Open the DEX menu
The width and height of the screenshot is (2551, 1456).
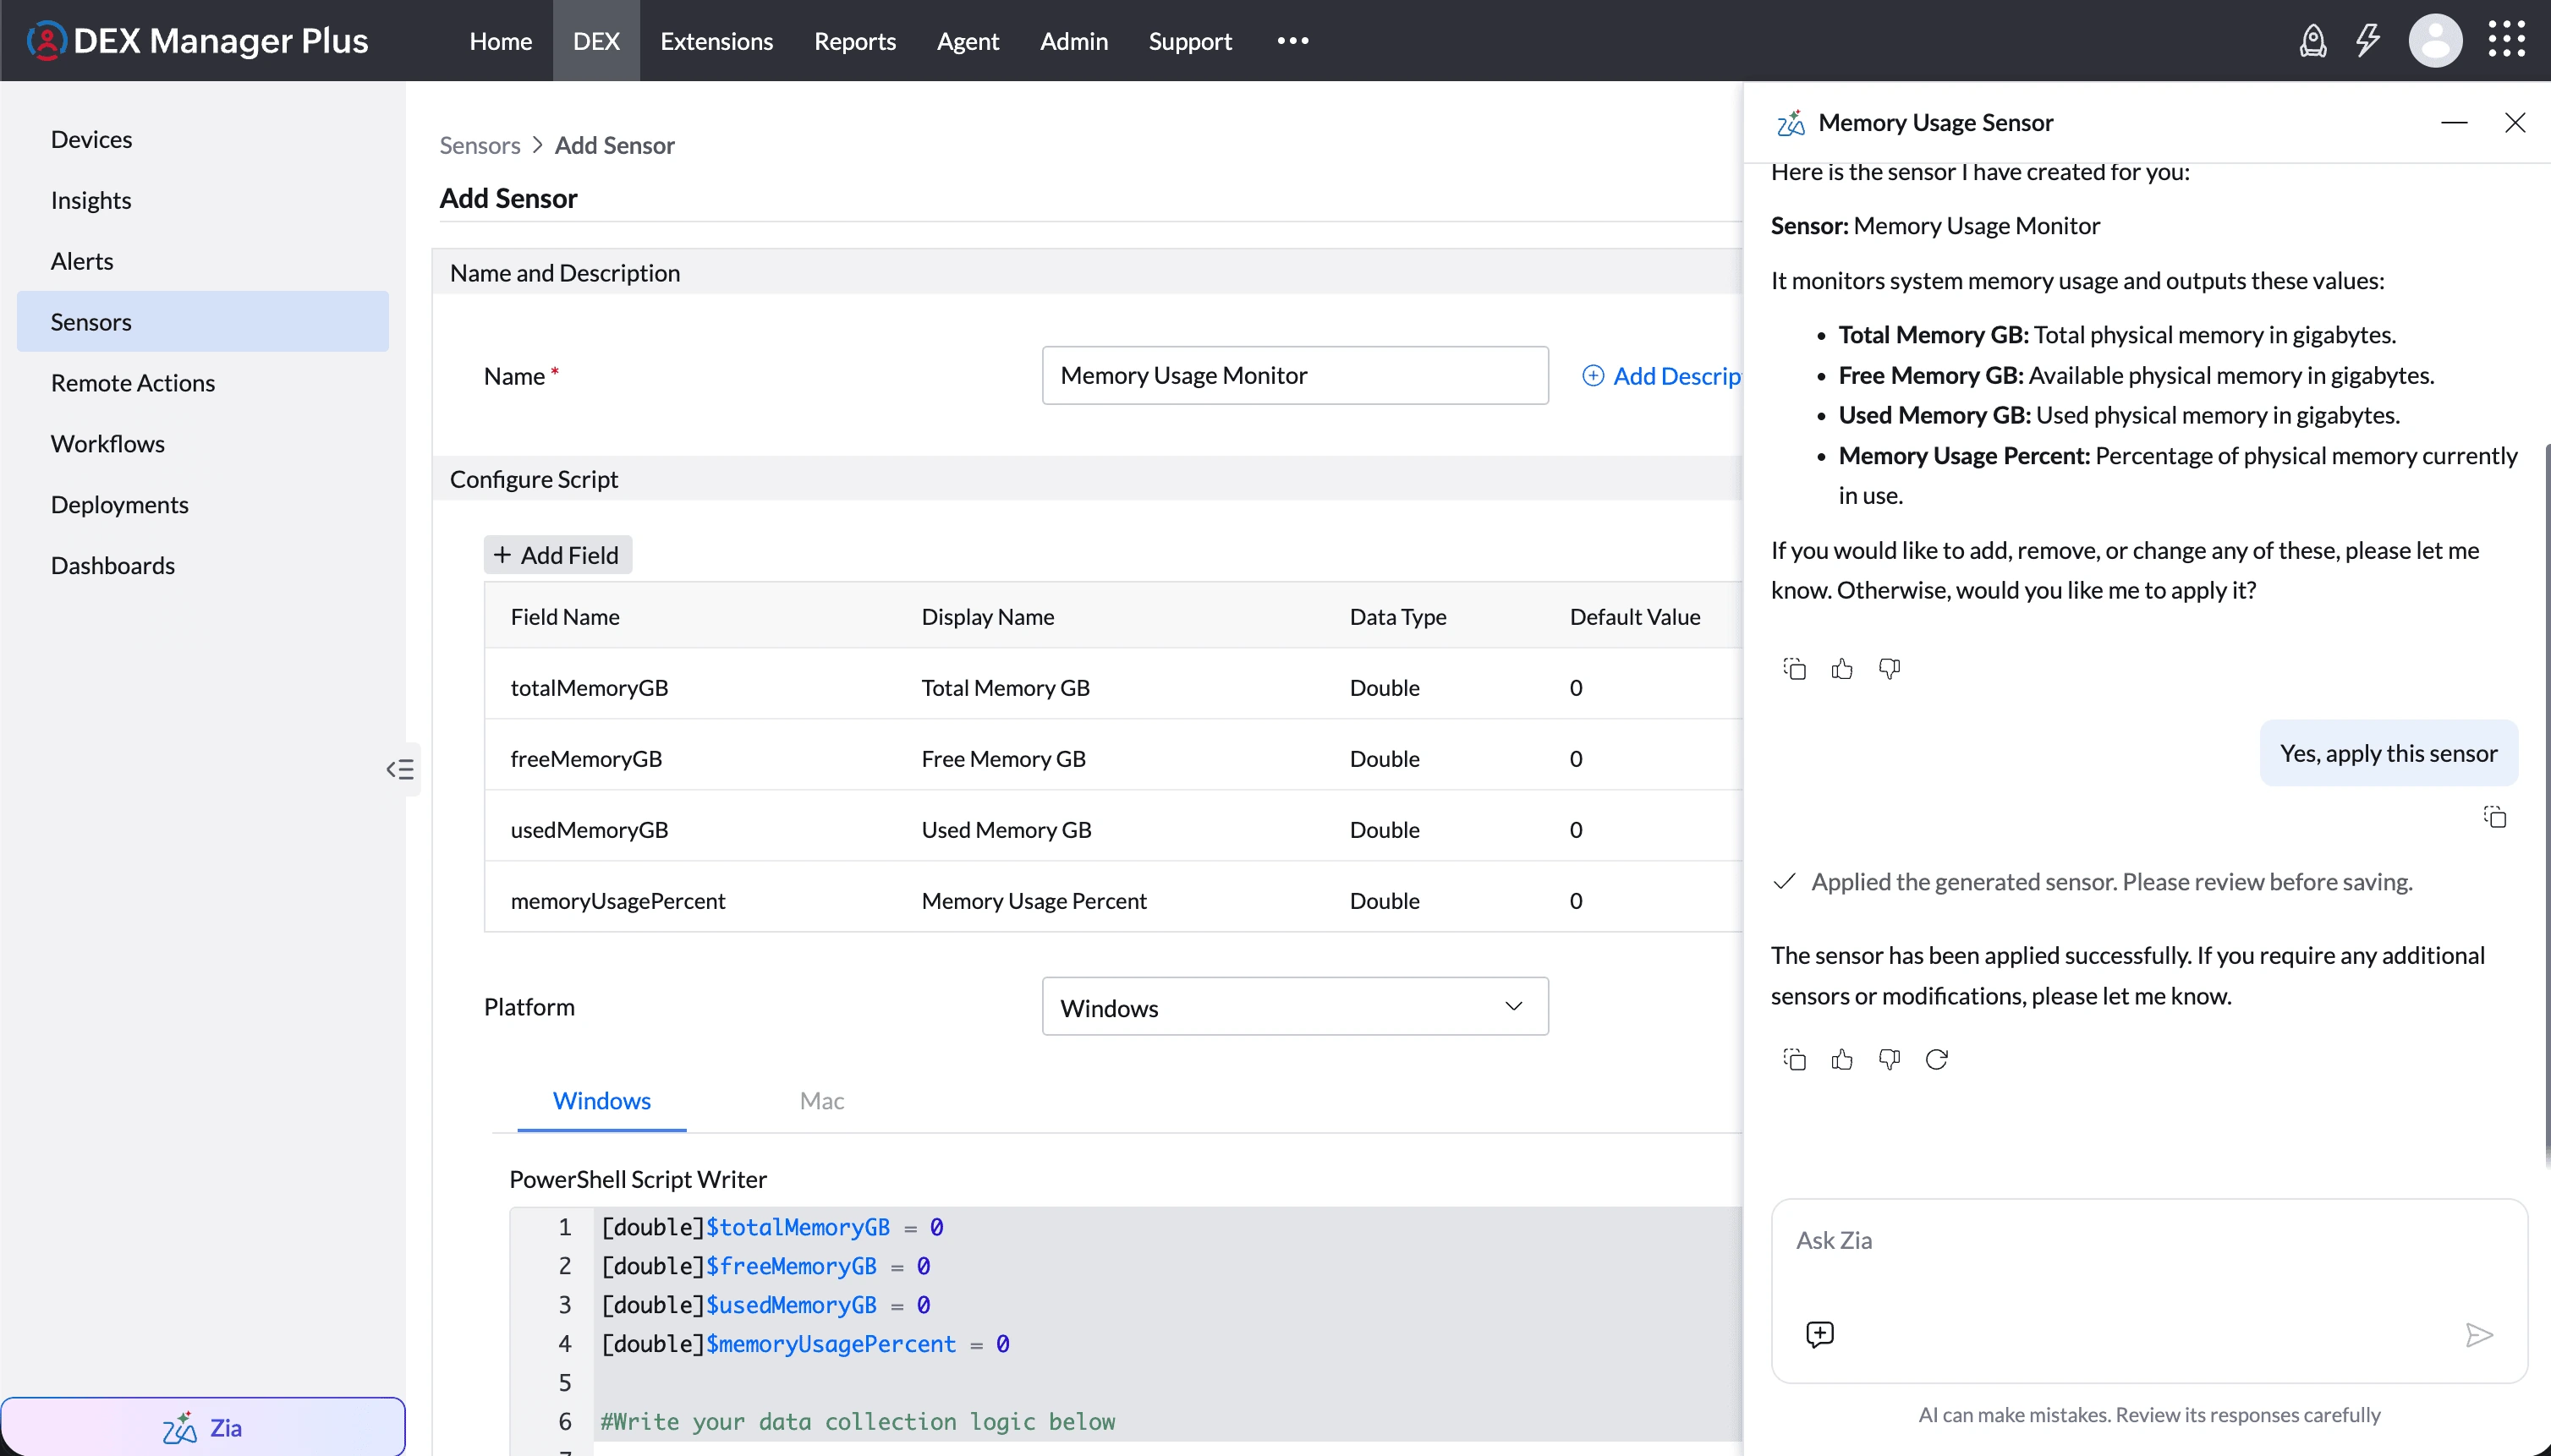pyautogui.click(x=596, y=41)
